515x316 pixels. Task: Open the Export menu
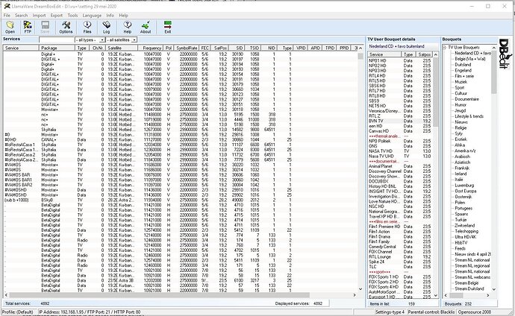coord(57,16)
